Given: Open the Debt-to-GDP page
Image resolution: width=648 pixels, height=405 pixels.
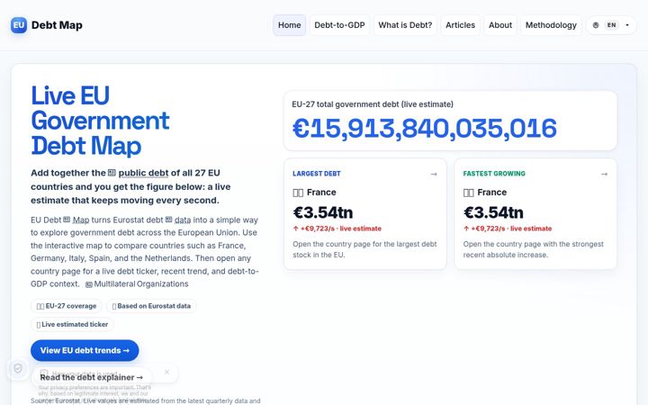Looking at the screenshot, I should tap(339, 25).
